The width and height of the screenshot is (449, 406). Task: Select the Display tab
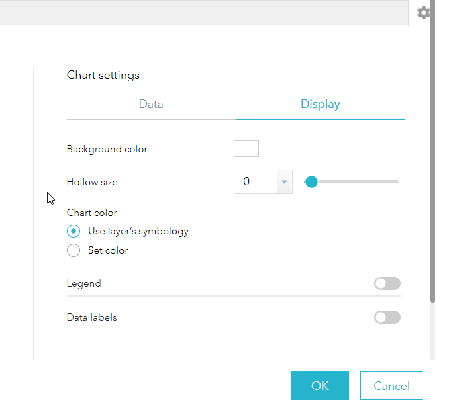(x=320, y=104)
